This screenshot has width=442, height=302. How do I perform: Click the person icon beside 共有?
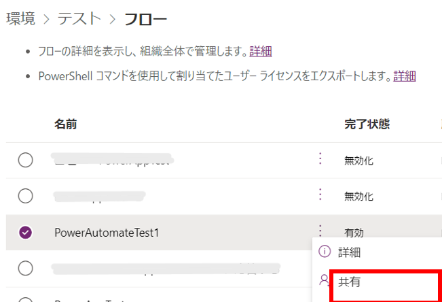coord(324,280)
